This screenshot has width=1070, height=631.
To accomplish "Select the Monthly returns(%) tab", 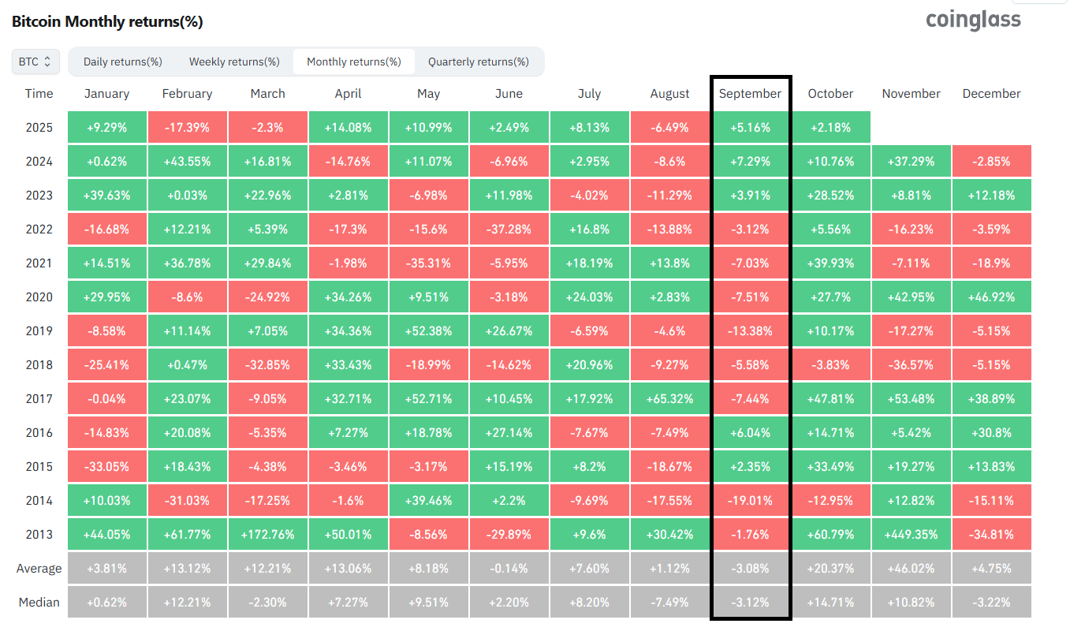I will pos(354,62).
